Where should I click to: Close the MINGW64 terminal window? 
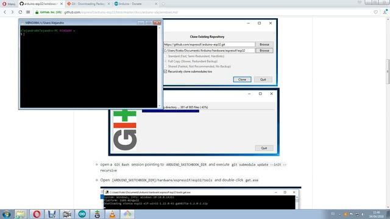[x=157, y=23]
